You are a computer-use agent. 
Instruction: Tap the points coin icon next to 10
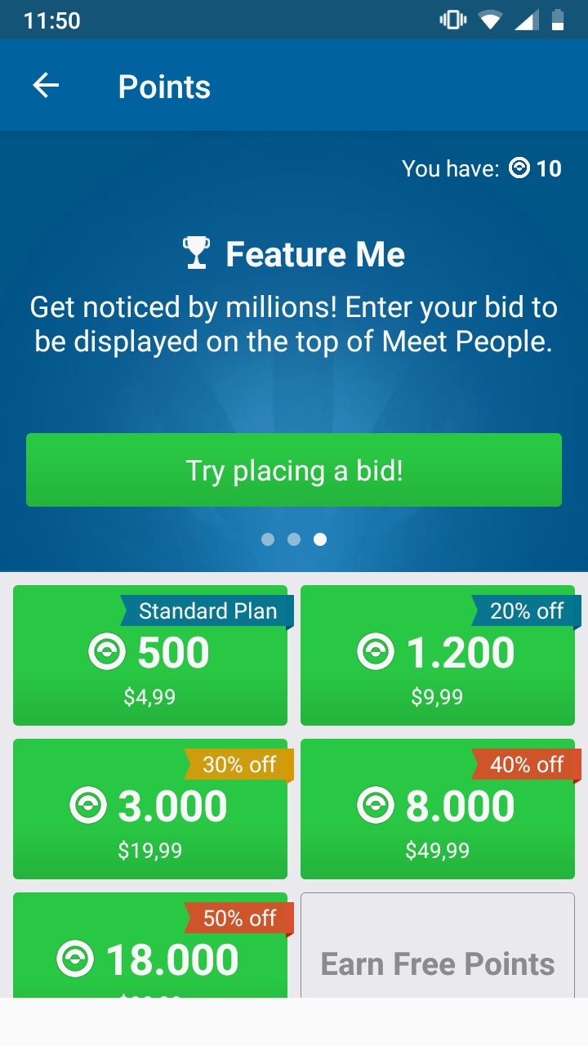tap(518, 168)
